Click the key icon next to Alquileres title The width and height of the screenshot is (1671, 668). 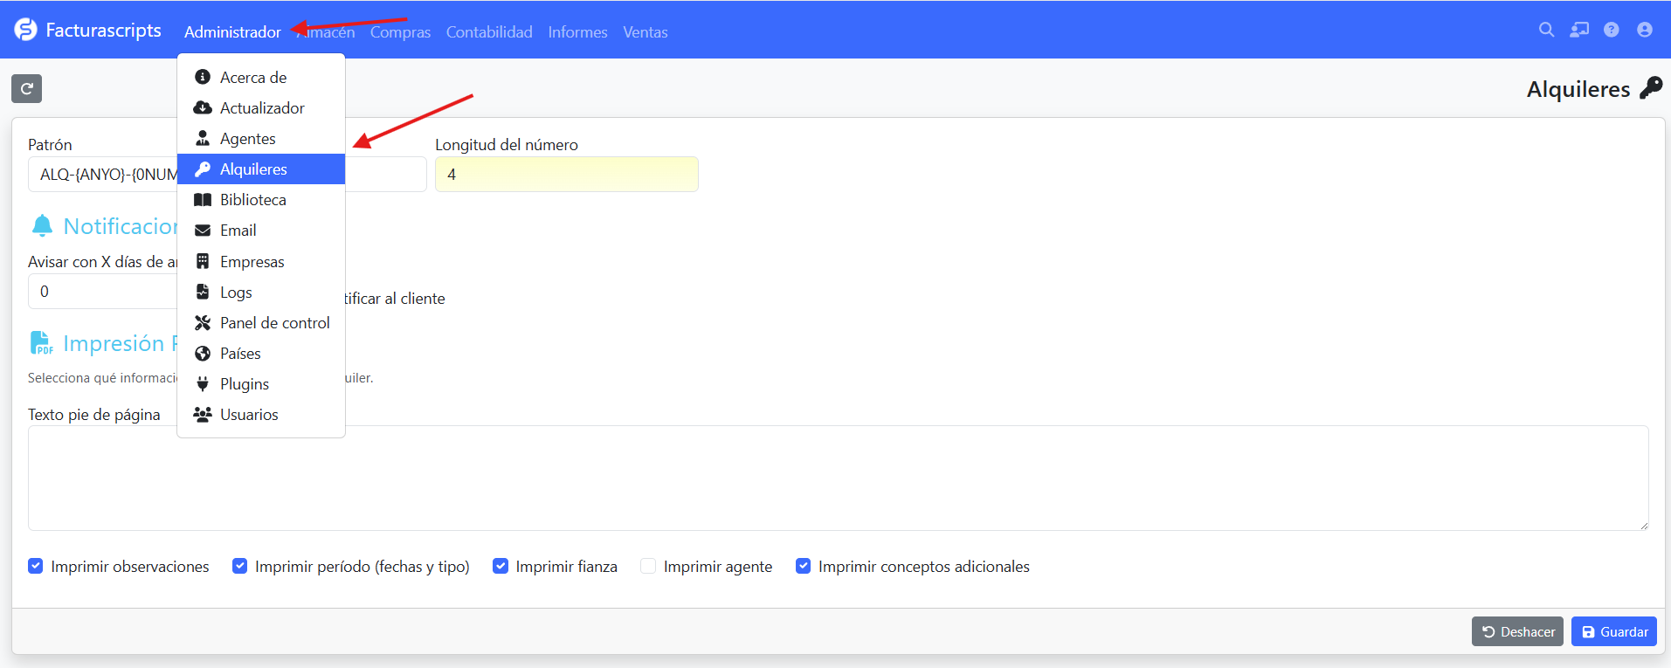[1651, 88]
